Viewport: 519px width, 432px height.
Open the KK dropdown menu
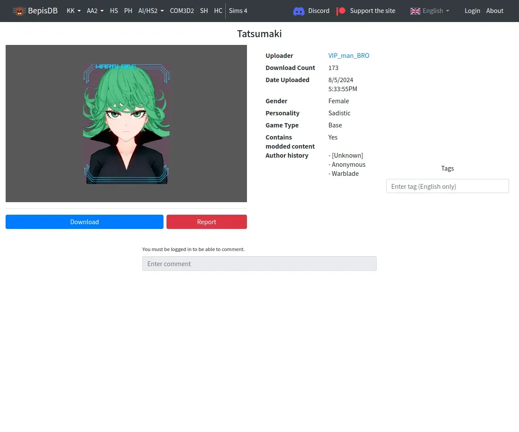pyautogui.click(x=74, y=11)
